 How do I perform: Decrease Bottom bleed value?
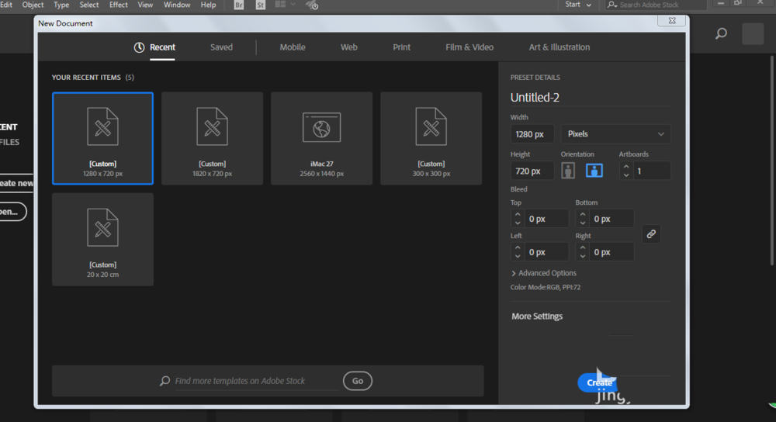(x=583, y=223)
